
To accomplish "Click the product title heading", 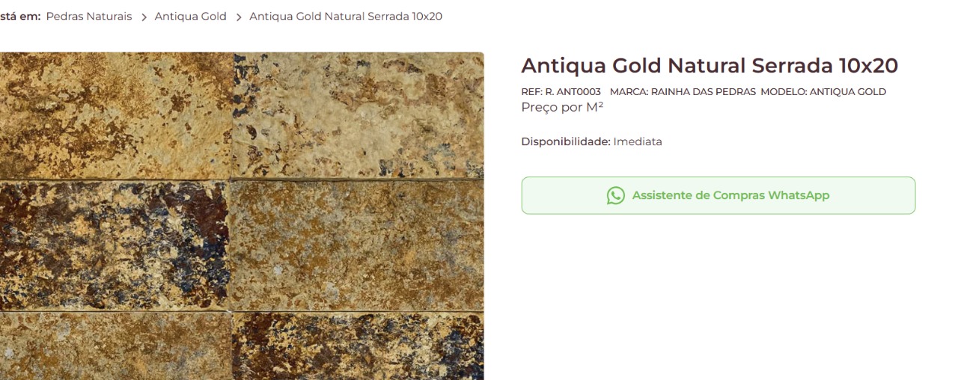I will 710,66.
